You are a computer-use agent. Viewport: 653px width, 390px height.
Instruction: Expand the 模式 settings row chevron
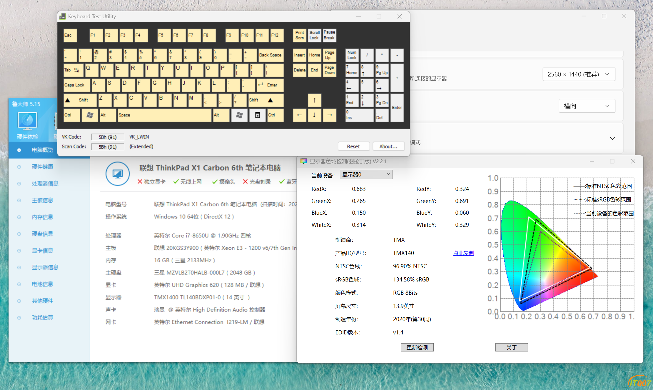click(612, 139)
